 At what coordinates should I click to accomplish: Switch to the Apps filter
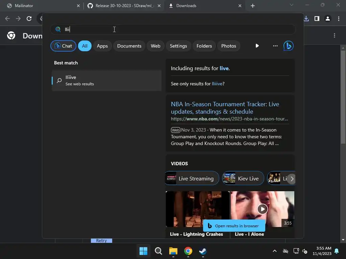point(102,46)
